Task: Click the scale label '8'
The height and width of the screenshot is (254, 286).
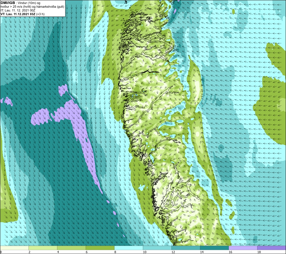Action: [115, 252]
